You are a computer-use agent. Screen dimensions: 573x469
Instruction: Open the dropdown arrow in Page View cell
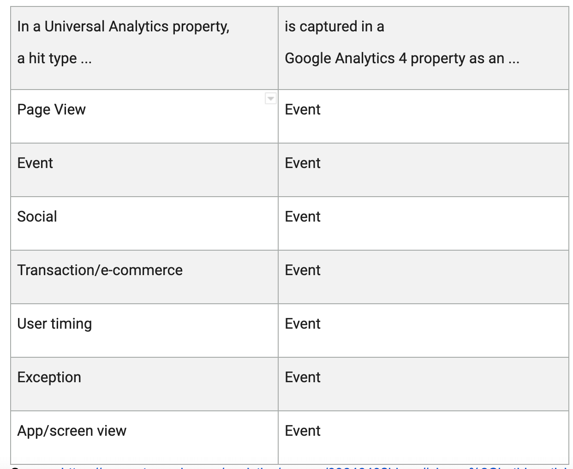pyautogui.click(x=271, y=98)
